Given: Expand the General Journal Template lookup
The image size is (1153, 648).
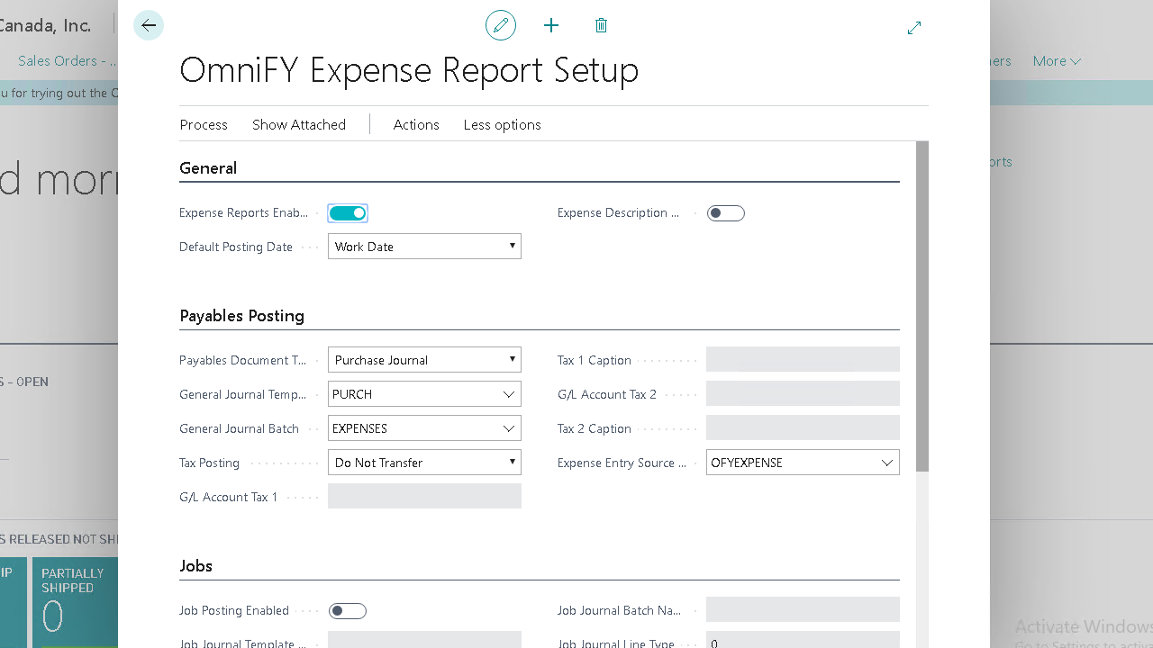Looking at the screenshot, I should [509, 394].
